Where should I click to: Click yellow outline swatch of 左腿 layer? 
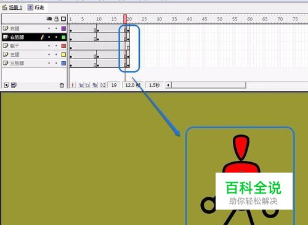pos(63,54)
